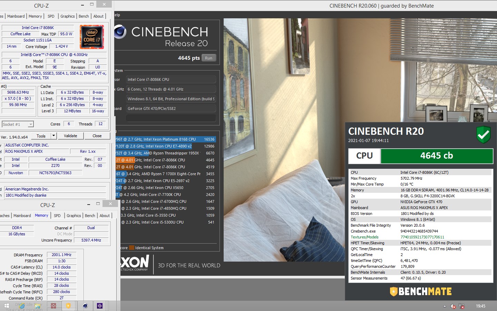Click the Tools button in CPU-Z
Viewport: 497px width, 311px height.
(41, 136)
